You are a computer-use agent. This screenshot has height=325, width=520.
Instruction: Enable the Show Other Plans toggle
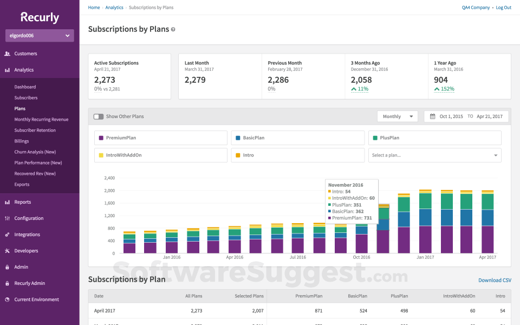click(x=98, y=116)
